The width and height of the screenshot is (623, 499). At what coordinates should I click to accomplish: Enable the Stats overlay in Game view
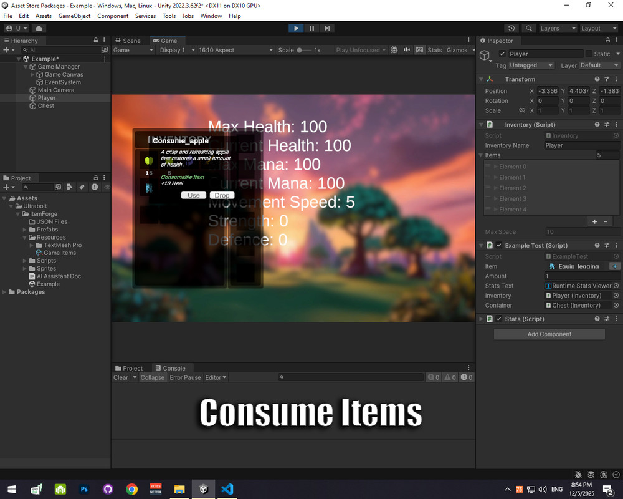click(x=435, y=50)
